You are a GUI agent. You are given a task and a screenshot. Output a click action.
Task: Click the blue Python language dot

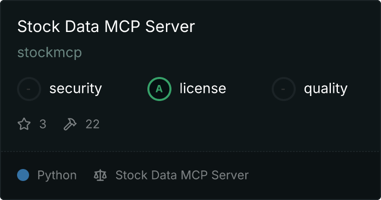[x=23, y=175]
